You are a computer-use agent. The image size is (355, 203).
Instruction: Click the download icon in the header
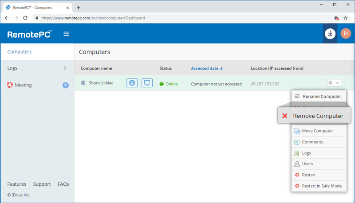330,33
